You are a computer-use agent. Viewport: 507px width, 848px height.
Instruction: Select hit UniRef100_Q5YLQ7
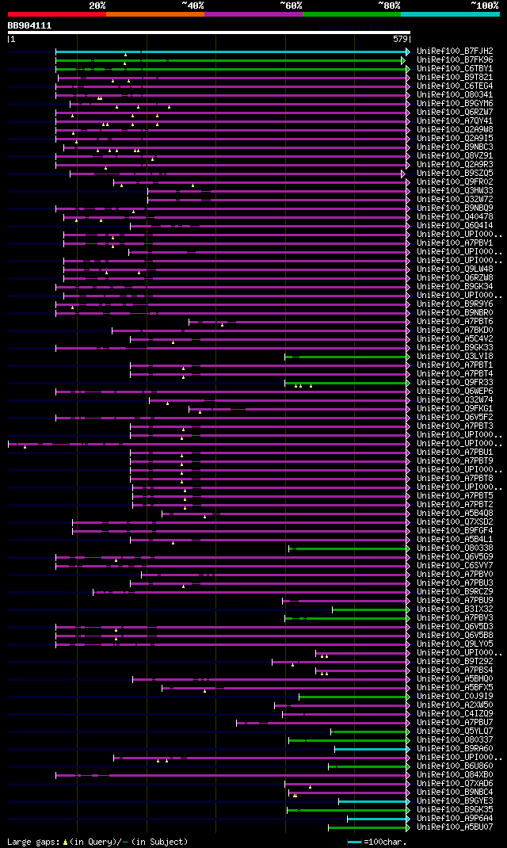455,731
